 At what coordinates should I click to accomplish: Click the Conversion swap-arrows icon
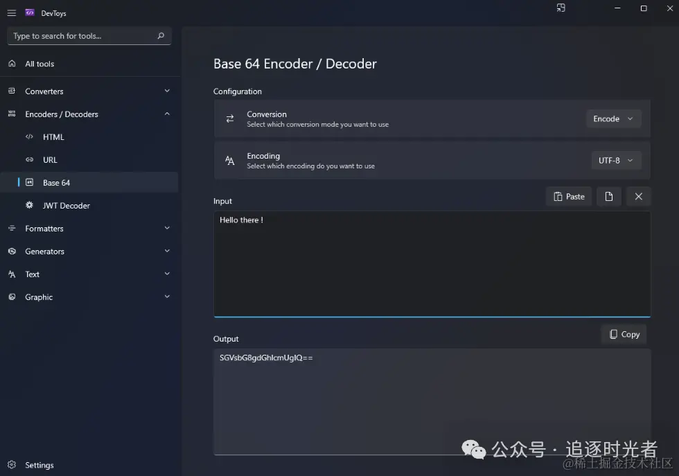230,118
